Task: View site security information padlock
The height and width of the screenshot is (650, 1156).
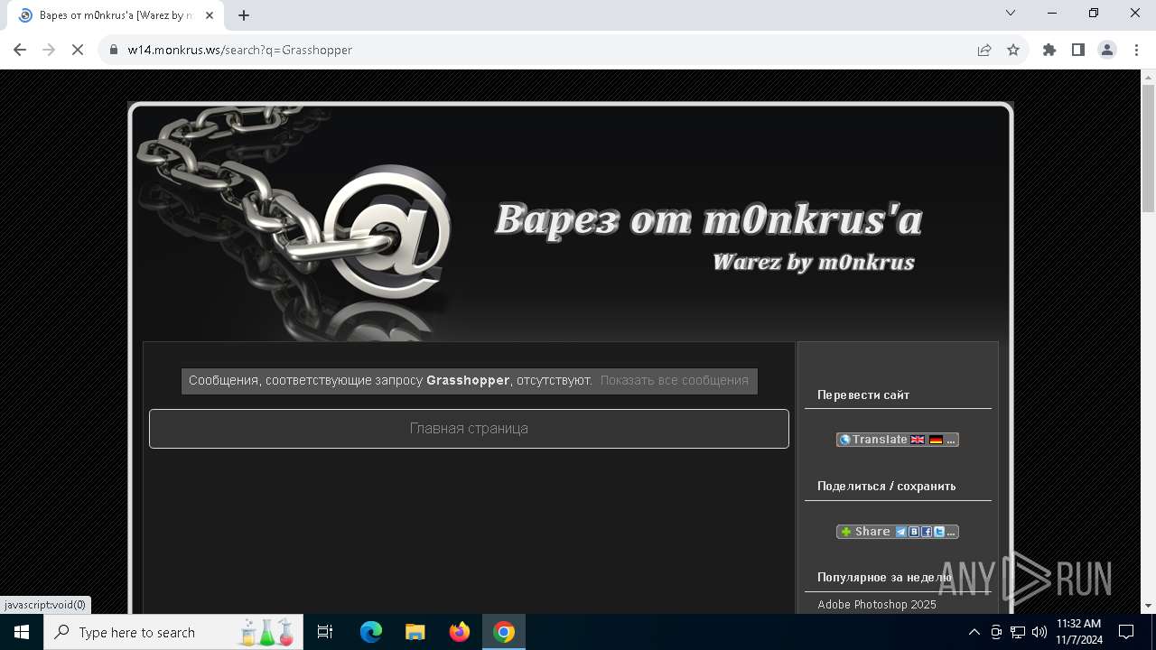Action: (114, 50)
